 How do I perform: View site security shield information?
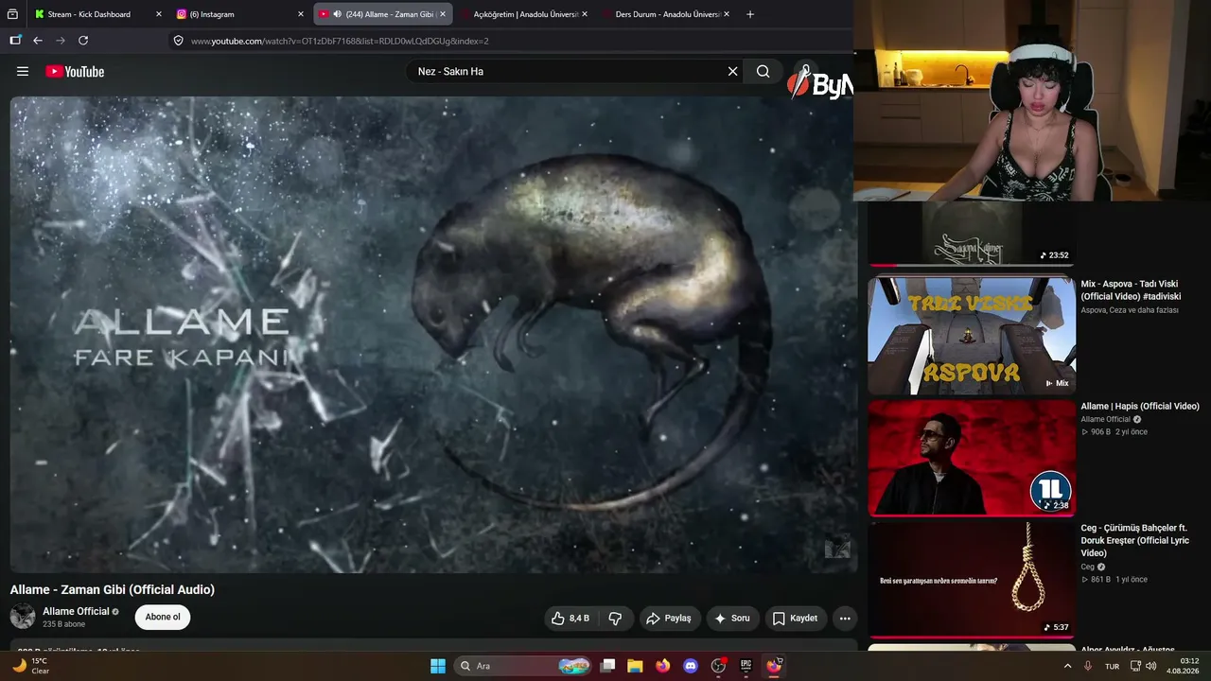pyautogui.click(x=178, y=41)
